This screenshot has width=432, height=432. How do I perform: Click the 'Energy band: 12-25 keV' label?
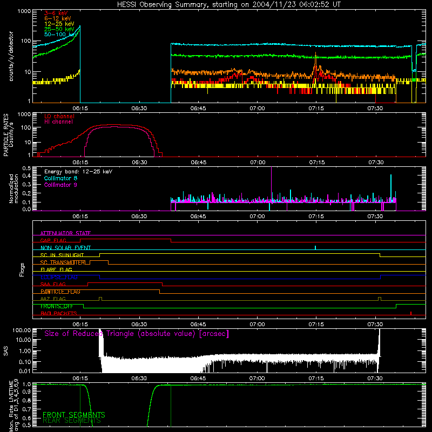click(x=78, y=172)
